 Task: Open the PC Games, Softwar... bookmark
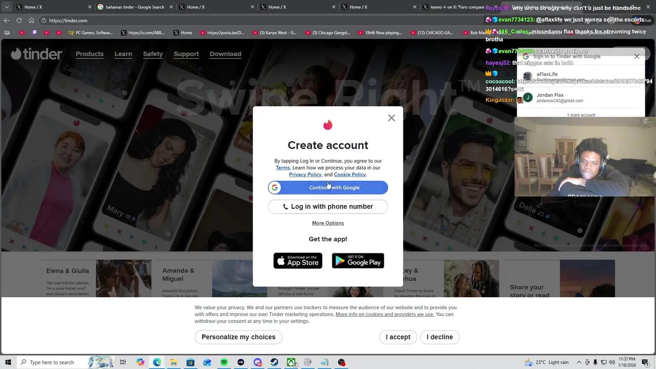[91, 33]
